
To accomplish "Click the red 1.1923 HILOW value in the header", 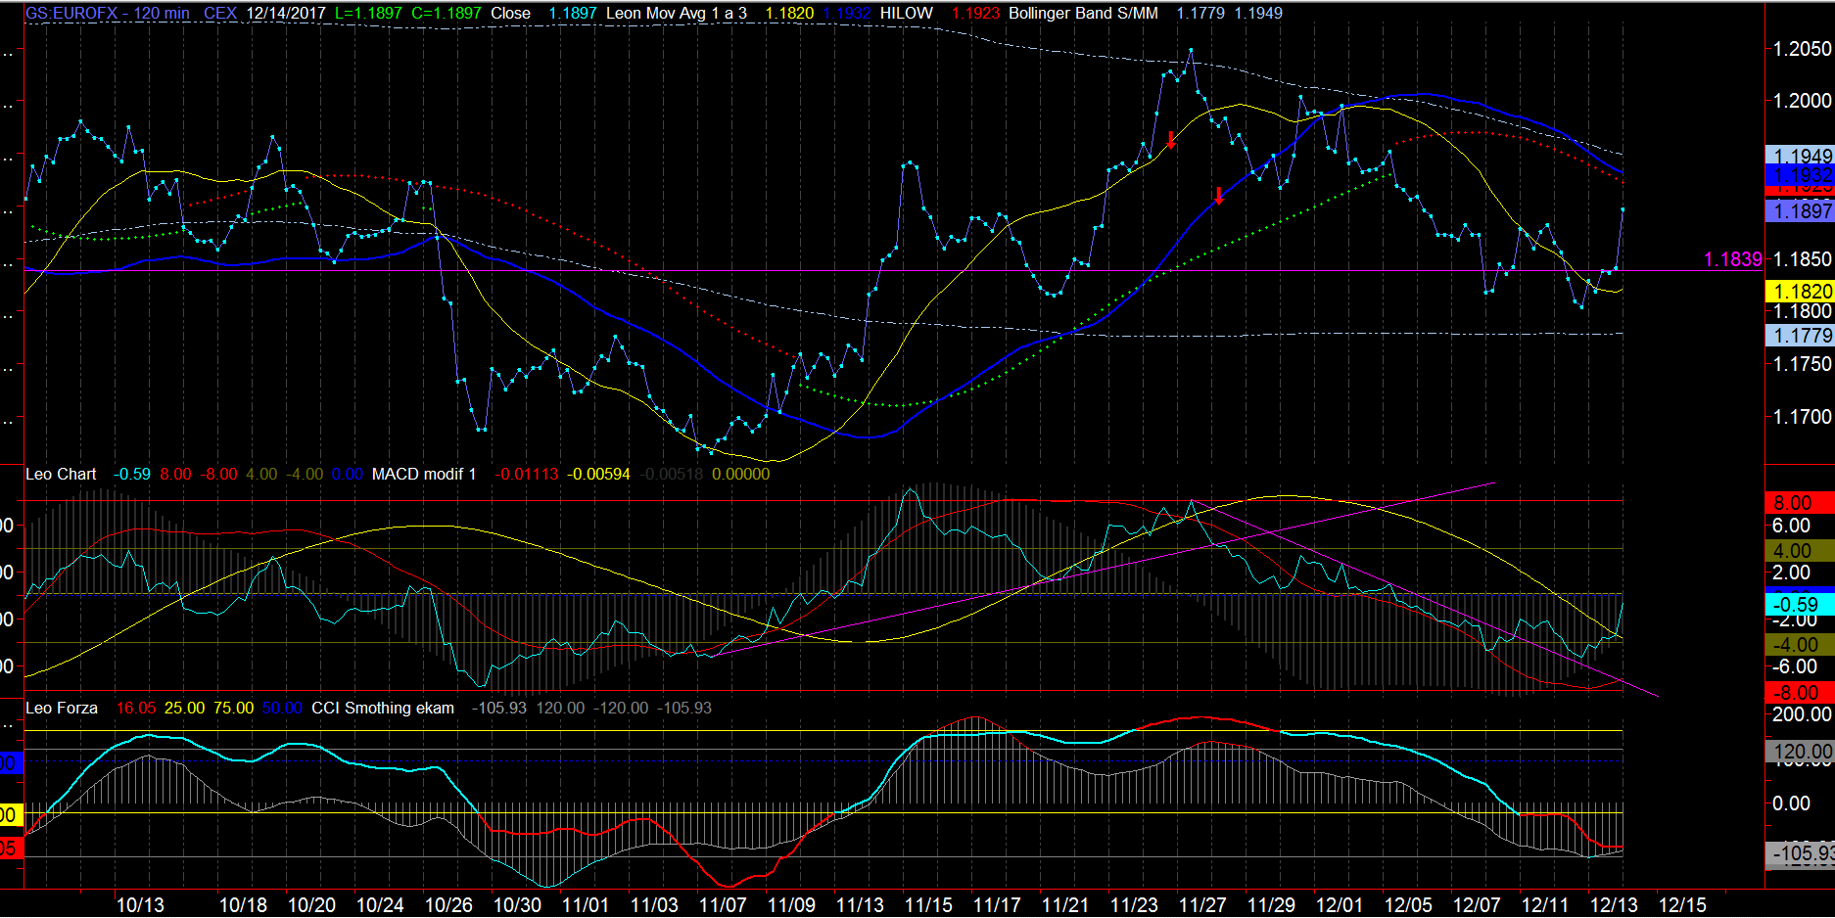I will 975,13.
